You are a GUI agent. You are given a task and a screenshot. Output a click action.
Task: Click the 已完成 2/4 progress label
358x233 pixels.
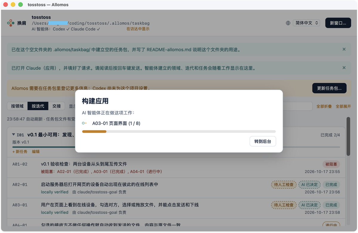click(330, 135)
